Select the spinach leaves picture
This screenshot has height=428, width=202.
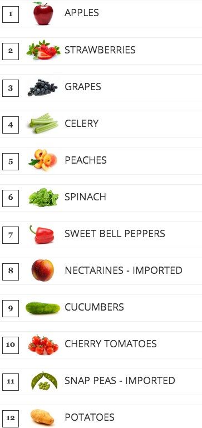[x=43, y=198]
